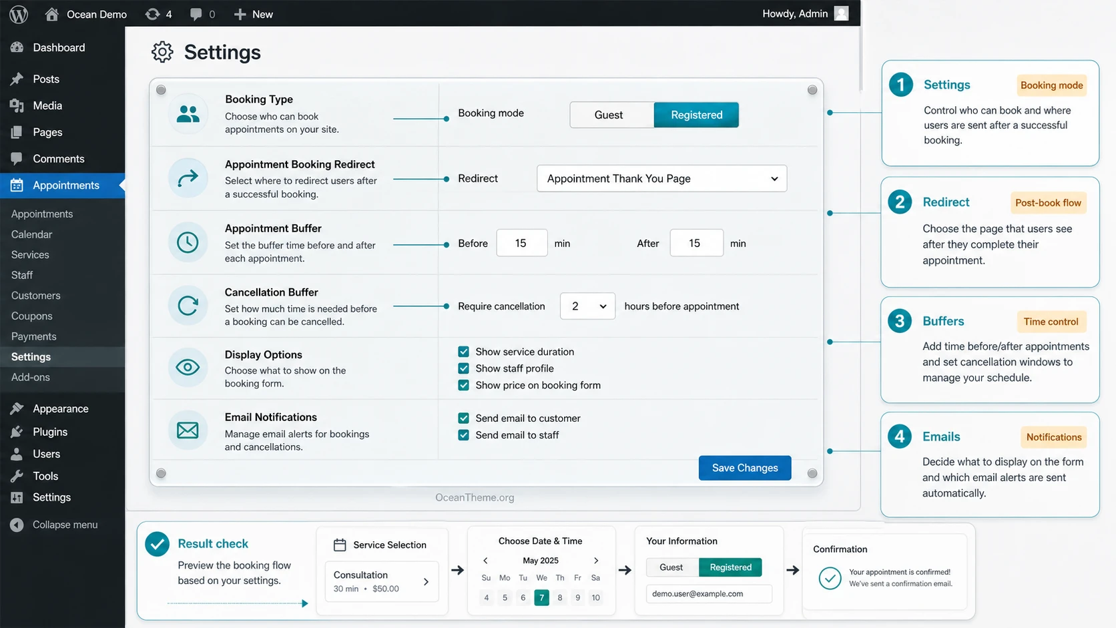
Task: Open Add-ons submenu item
Action: (30, 377)
